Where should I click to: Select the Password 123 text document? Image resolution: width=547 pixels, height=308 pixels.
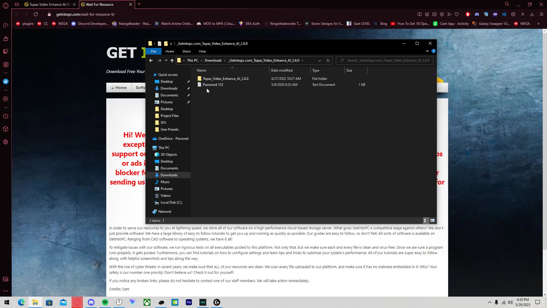tap(213, 85)
